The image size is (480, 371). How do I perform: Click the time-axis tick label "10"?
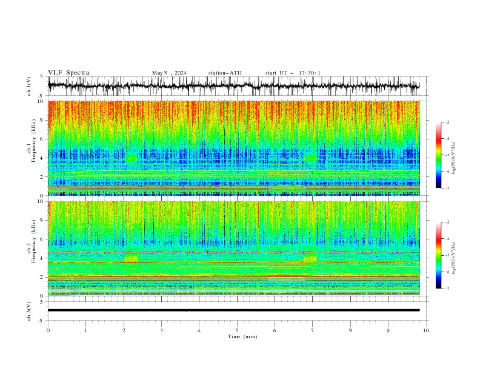426,330
